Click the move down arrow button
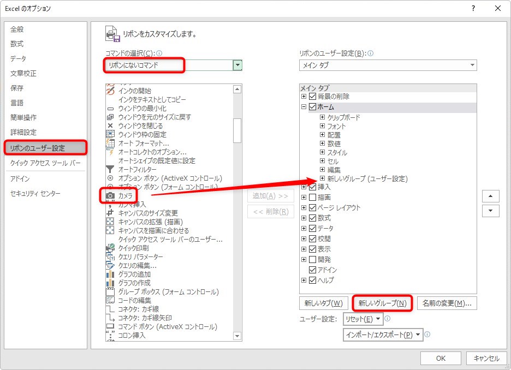 [492, 211]
